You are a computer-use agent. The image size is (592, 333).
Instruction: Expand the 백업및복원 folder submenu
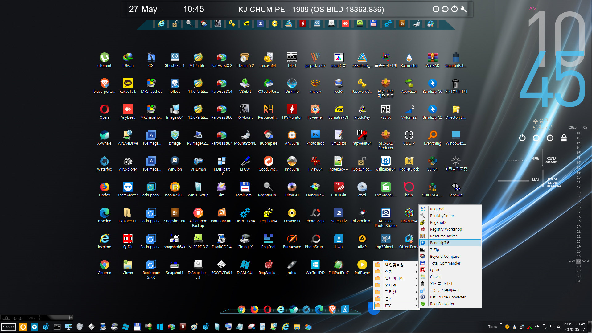396,265
